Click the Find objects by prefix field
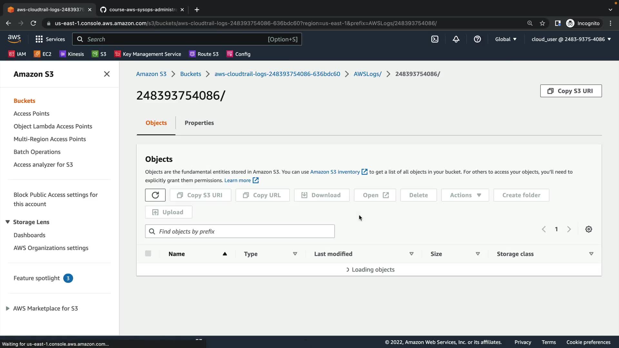The image size is (619, 348). click(x=240, y=231)
